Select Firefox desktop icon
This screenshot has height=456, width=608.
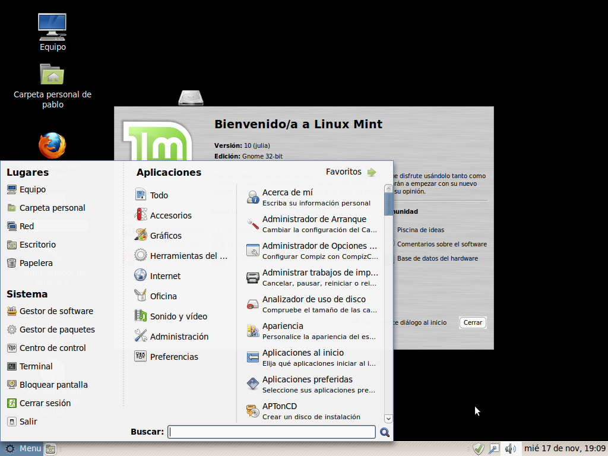(x=52, y=146)
